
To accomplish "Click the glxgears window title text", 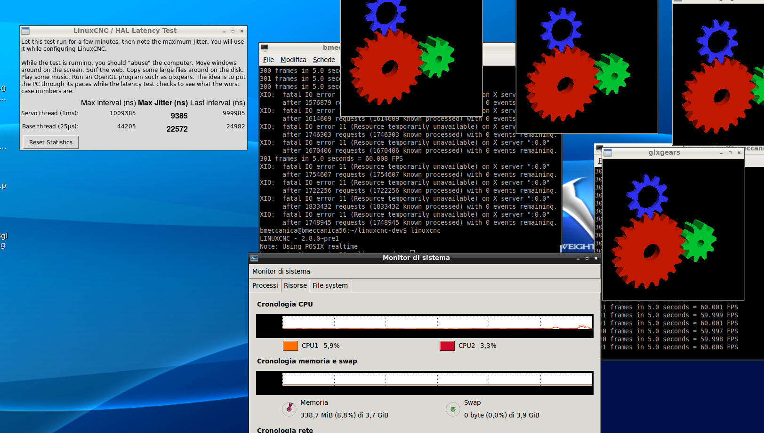I will pos(664,153).
